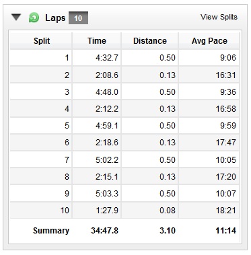Screen dimensions: 251x255
Task: Select split 1 row time 4:32.7
Action: coord(107,58)
